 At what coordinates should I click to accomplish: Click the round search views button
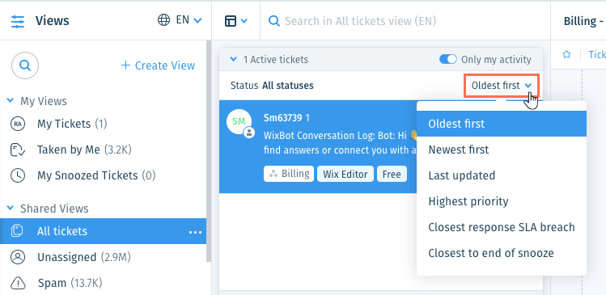25,65
